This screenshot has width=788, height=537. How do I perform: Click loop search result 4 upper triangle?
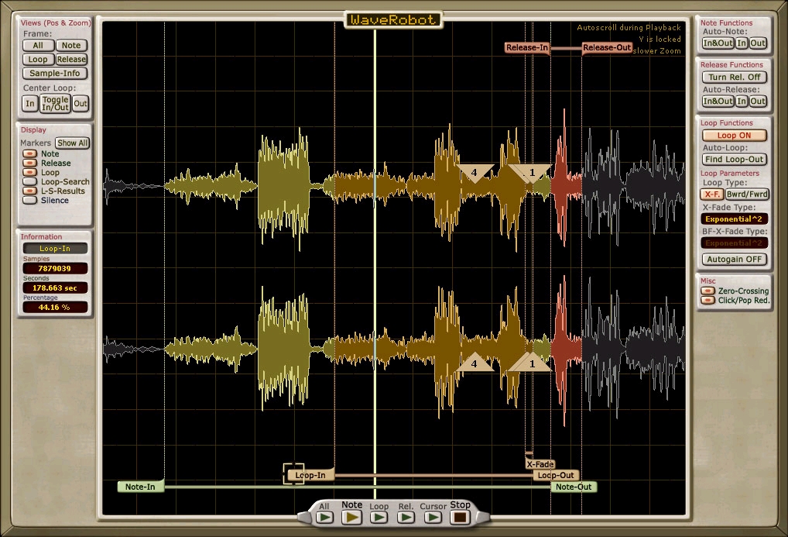[475, 173]
